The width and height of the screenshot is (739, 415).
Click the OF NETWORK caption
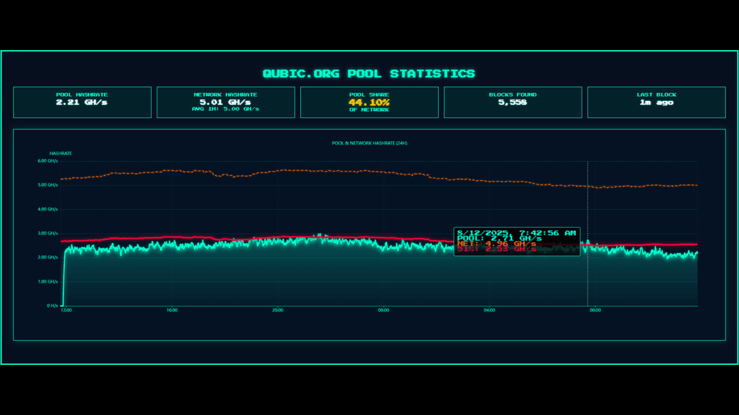point(369,110)
